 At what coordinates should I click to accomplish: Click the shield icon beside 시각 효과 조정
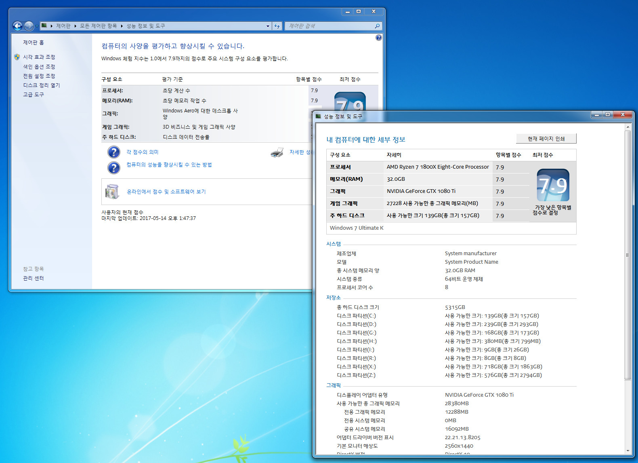tap(17, 57)
